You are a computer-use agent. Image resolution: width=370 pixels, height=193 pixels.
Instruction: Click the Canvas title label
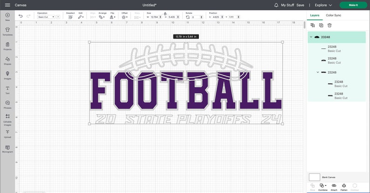21,5
